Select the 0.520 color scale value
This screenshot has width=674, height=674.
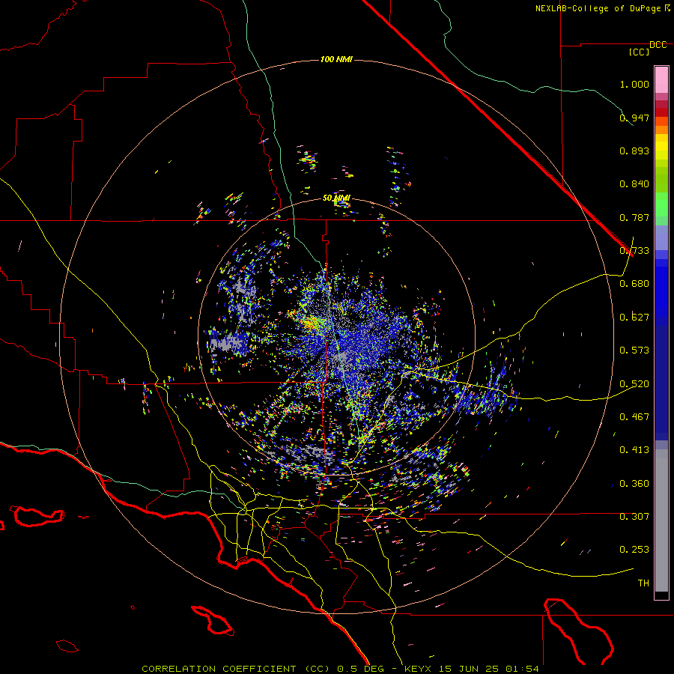coord(634,384)
